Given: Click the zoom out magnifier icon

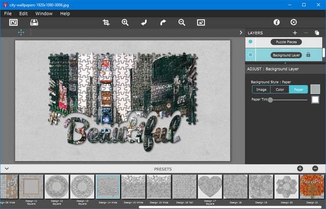Looking at the screenshot, I should (182, 22).
